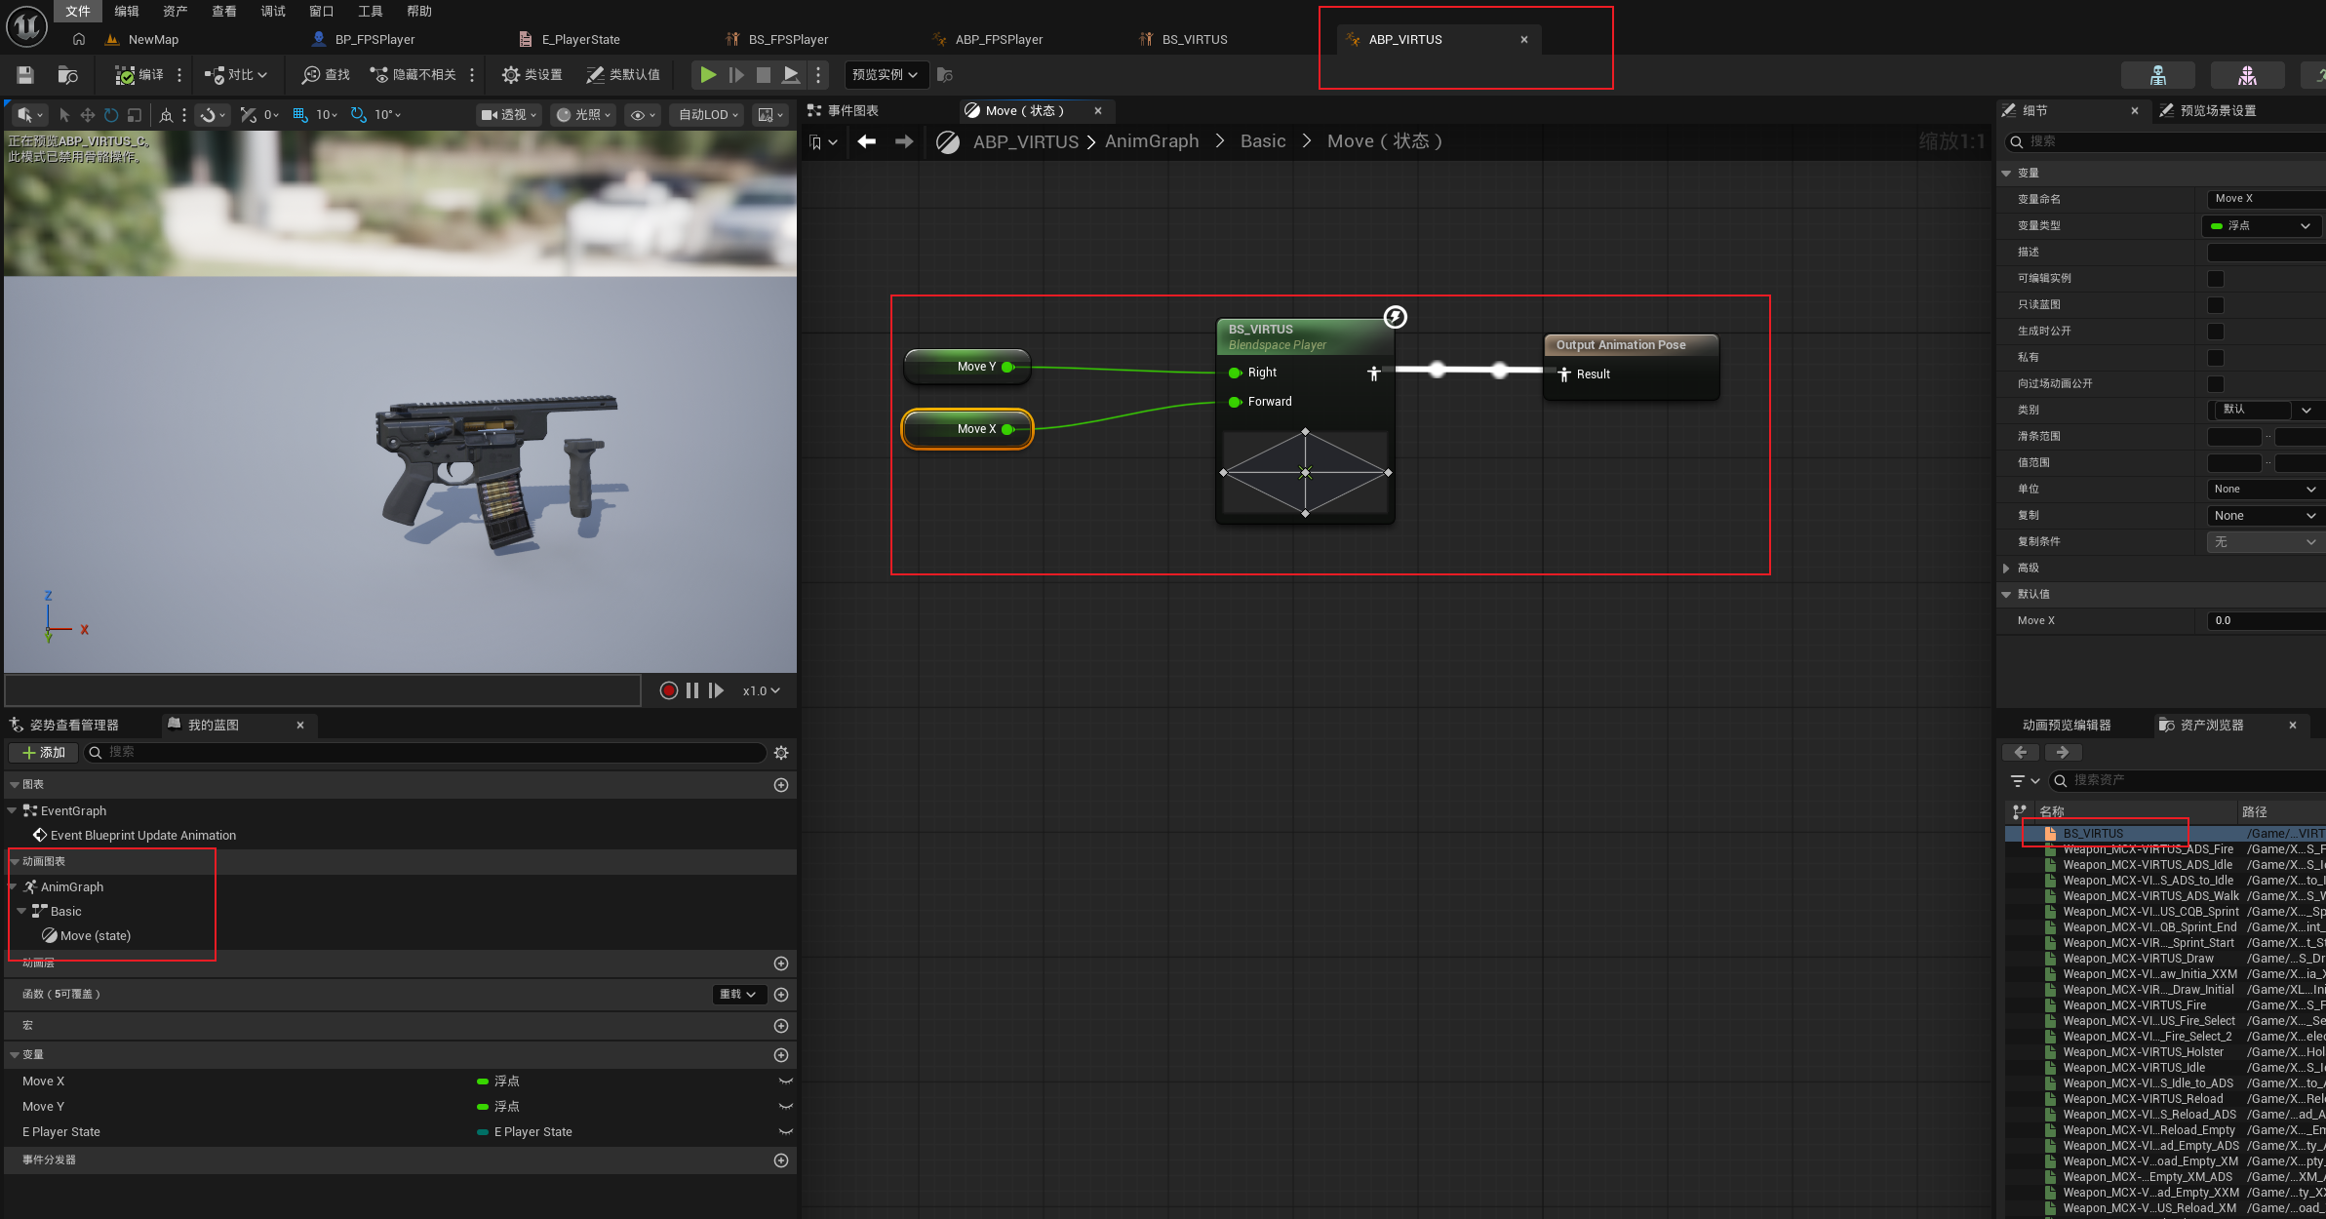The height and width of the screenshot is (1219, 2326).
Task: Open the variable type dropdown
Action: [x=2262, y=226]
